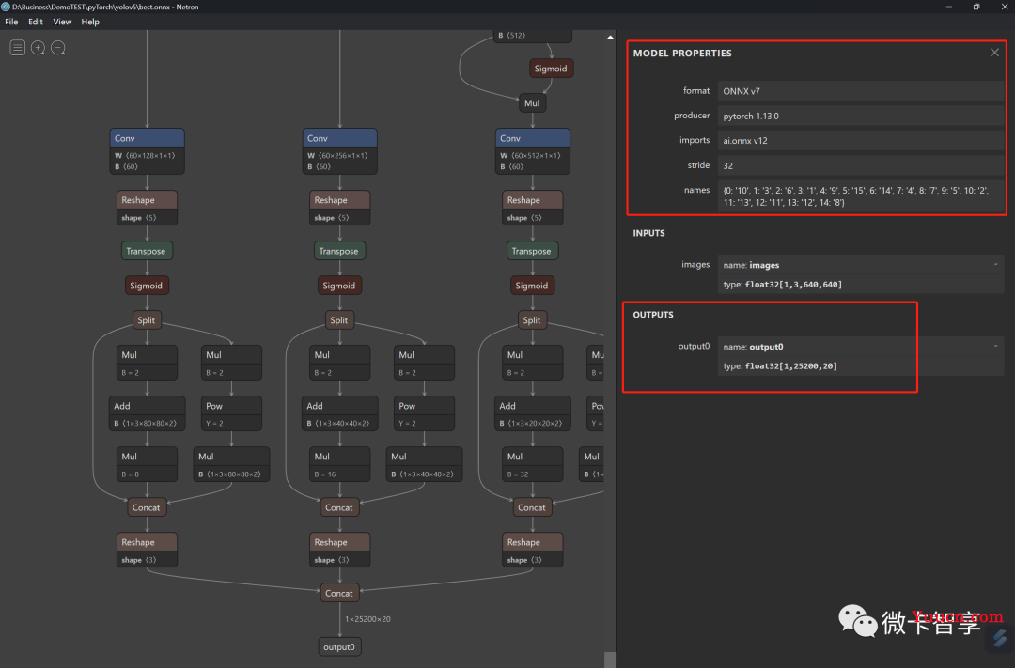This screenshot has height=668, width=1015.
Task: Select the final Concat node above output0
Action: (339, 593)
